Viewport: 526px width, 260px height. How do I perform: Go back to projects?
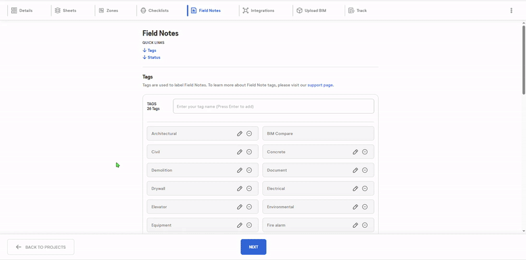click(41, 247)
